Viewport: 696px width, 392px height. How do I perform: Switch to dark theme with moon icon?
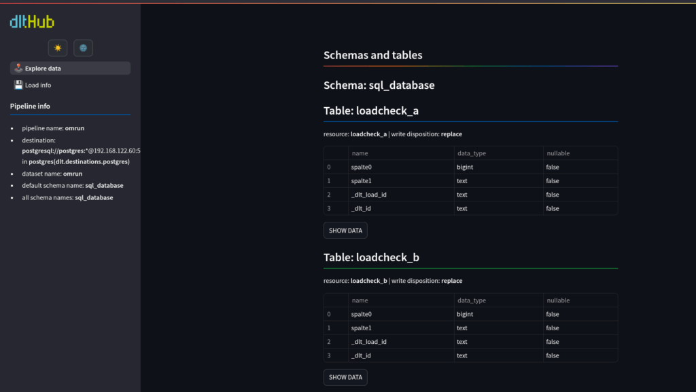pos(83,48)
